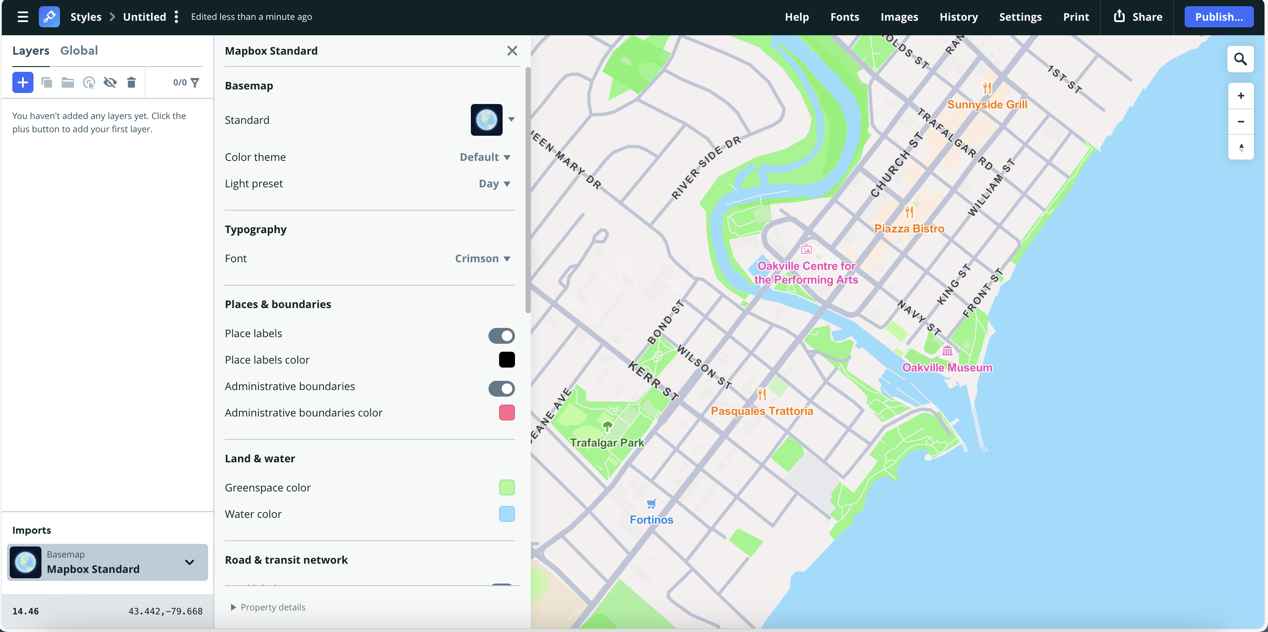The height and width of the screenshot is (632, 1268).
Task: Open the hamburger menu
Action: pyautogui.click(x=22, y=17)
